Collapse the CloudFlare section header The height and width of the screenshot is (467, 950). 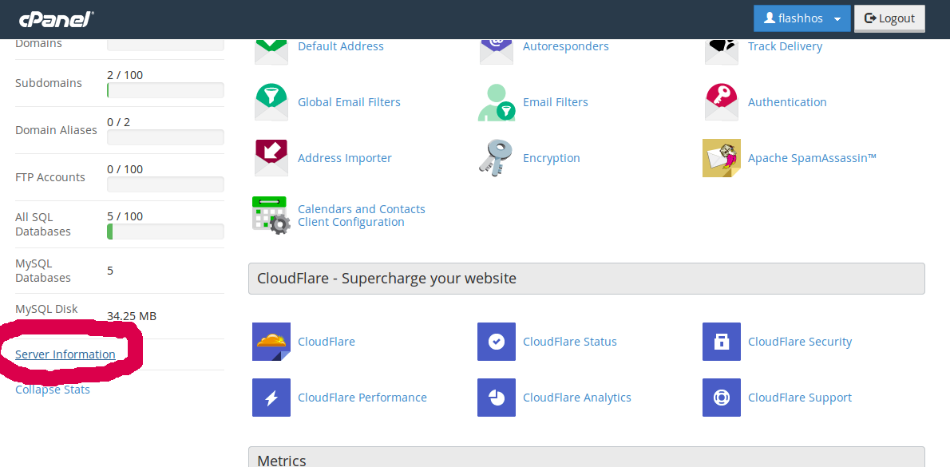pos(587,279)
